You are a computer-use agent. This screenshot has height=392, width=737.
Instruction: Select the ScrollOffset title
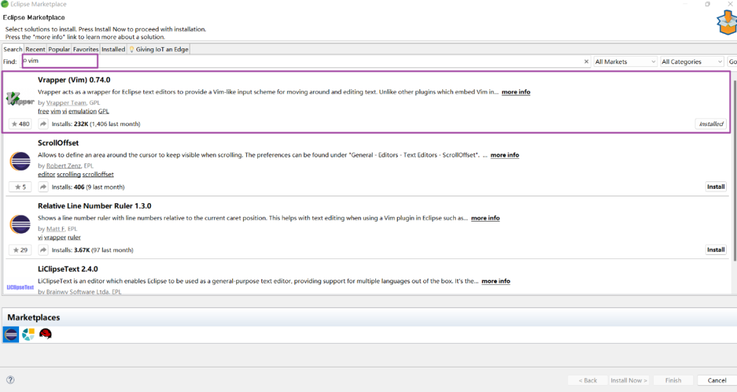pyautogui.click(x=58, y=142)
